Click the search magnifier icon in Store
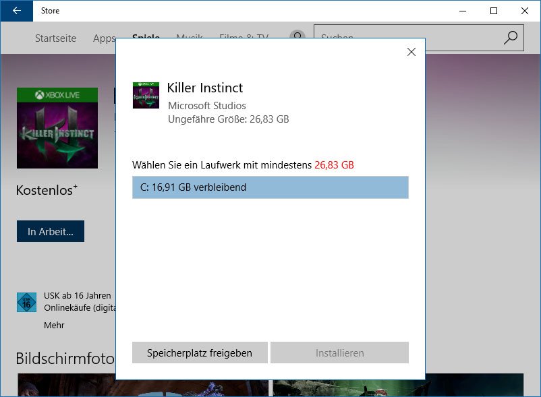Screen dimensions: 541x397 point(510,38)
